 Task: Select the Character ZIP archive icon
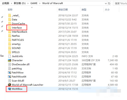(9, 60)
